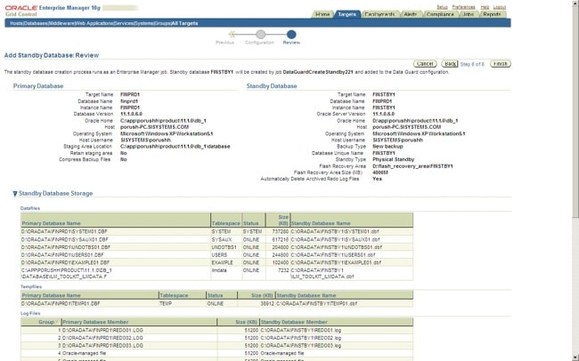Open Services subtab in blue bar
This screenshot has height=361, width=579.
click(124, 23)
